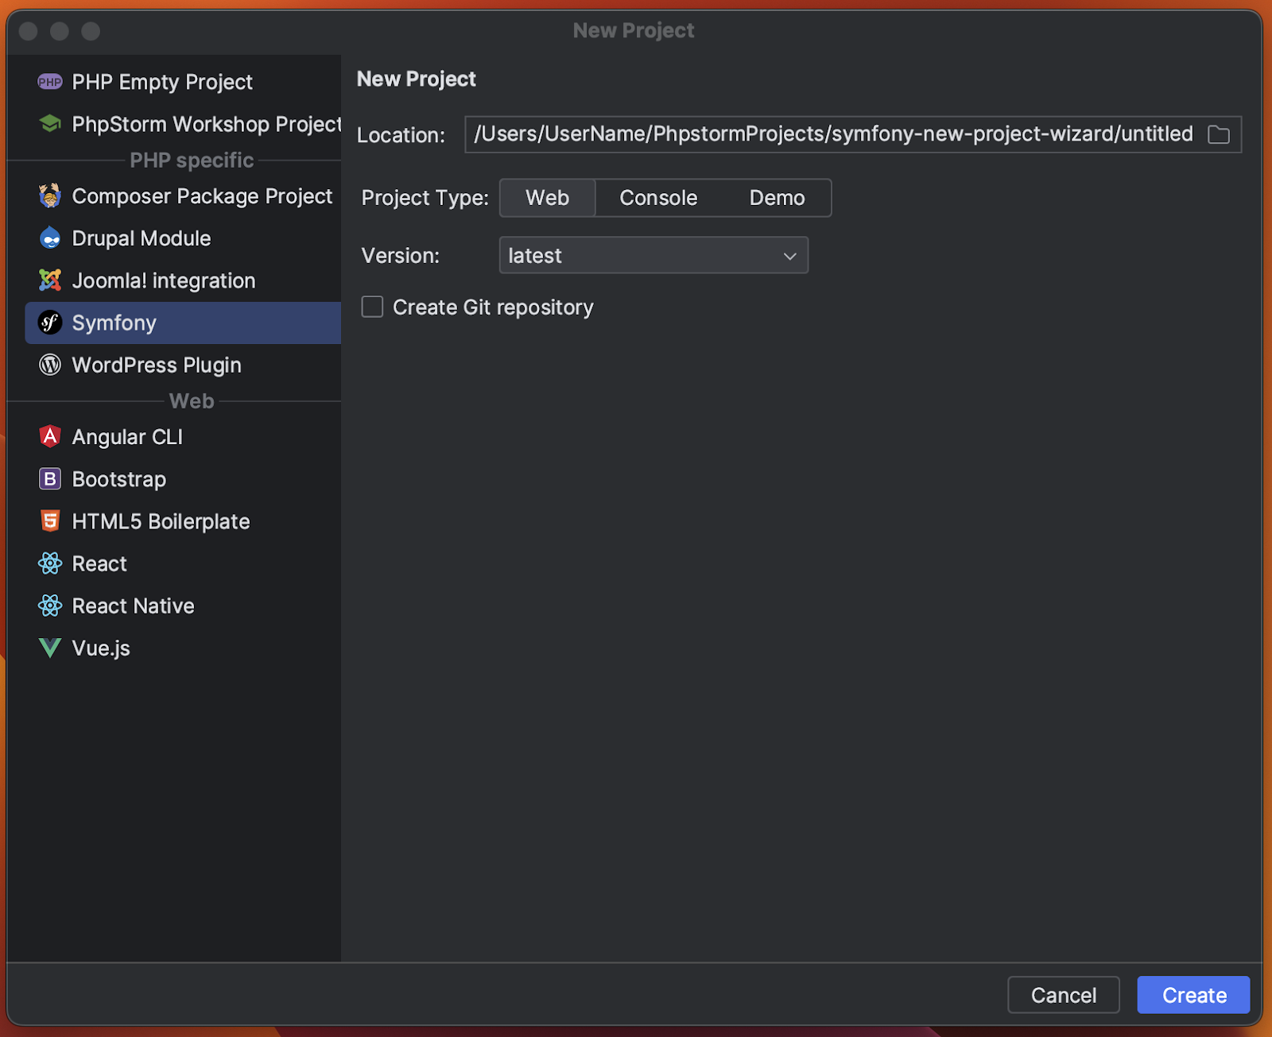The width and height of the screenshot is (1272, 1037).
Task: Set project type to Demo
Action: click(777, 198)
